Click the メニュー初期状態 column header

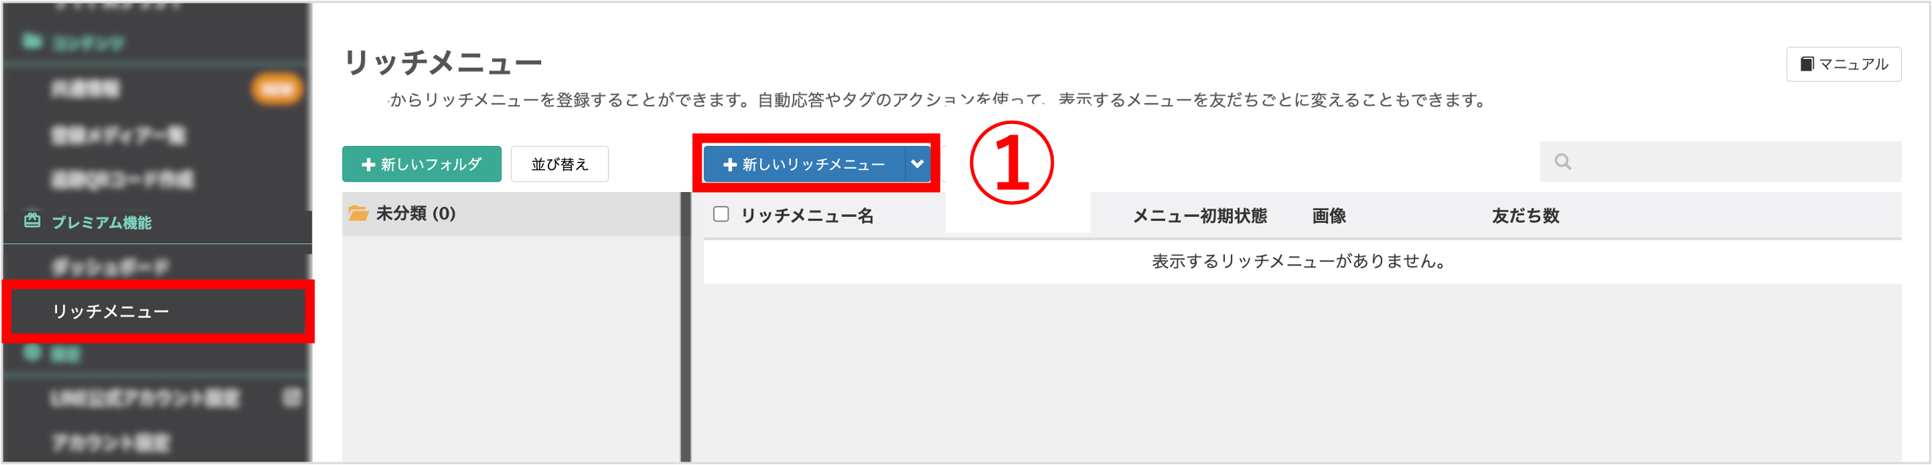1199,217
